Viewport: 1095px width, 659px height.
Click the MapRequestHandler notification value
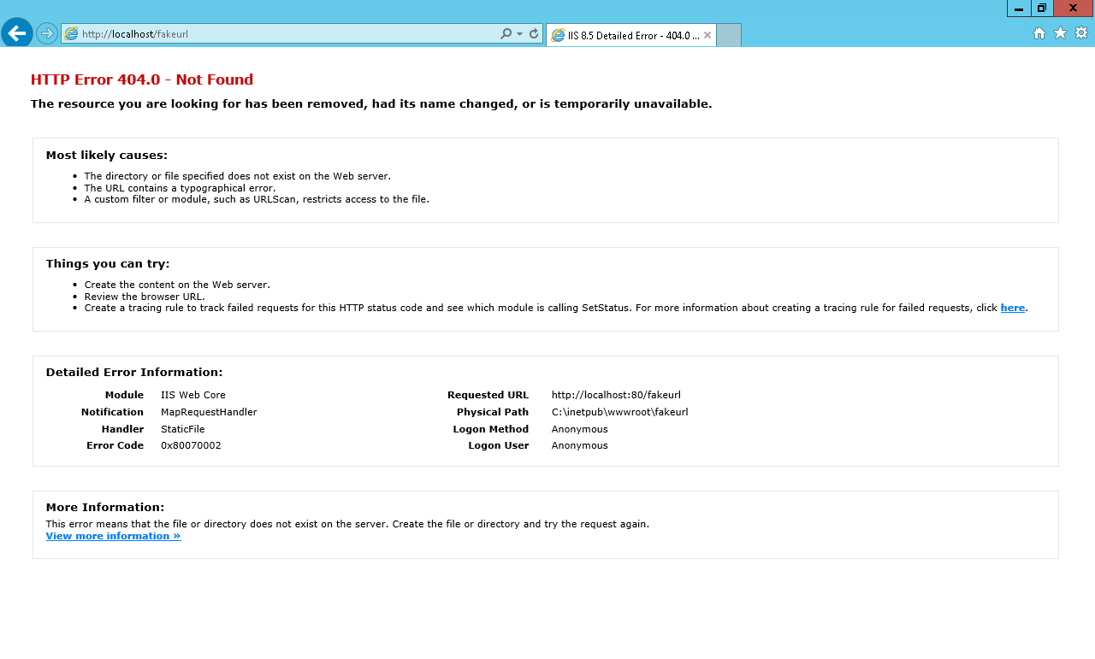209,412
